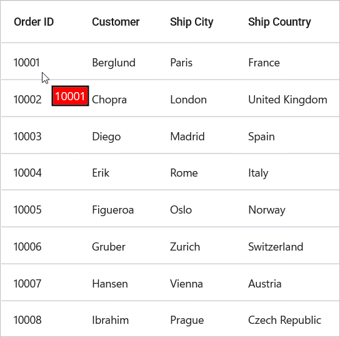This screenshot has width=340, height=337.
Task: Click the Madrid ship city cell
Action: [187, 137]
